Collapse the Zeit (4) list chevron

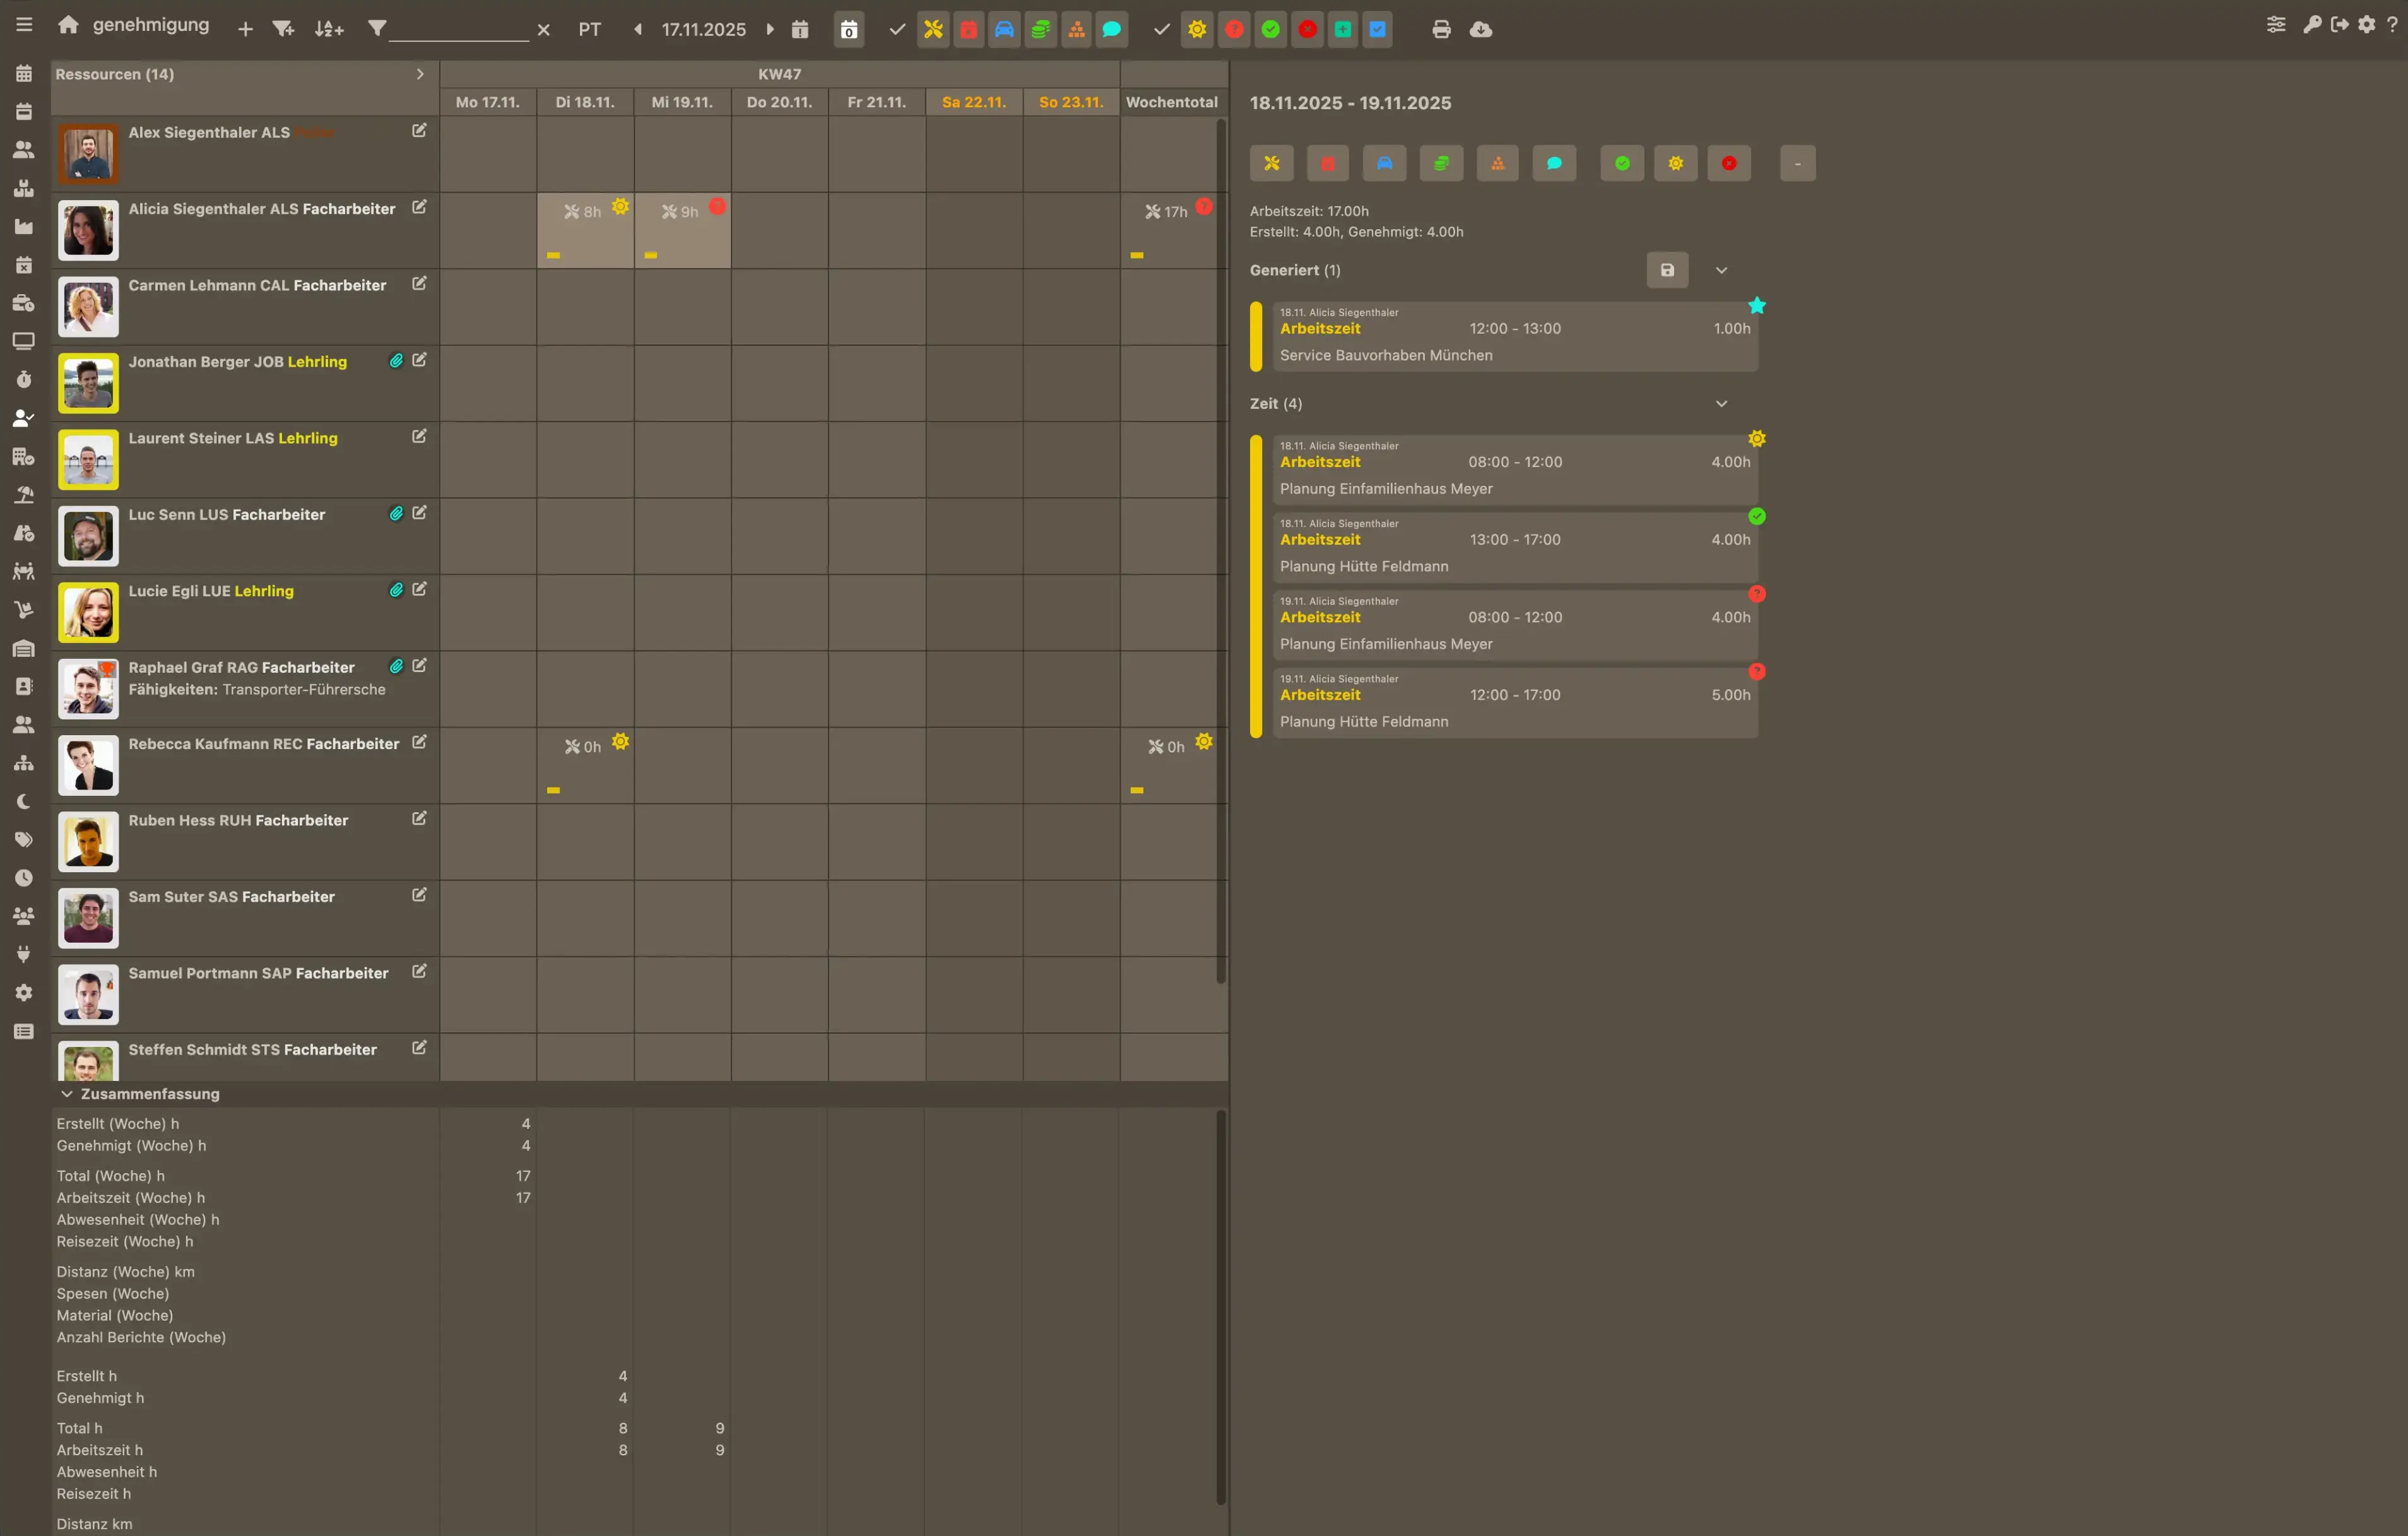coord(1721,404)
